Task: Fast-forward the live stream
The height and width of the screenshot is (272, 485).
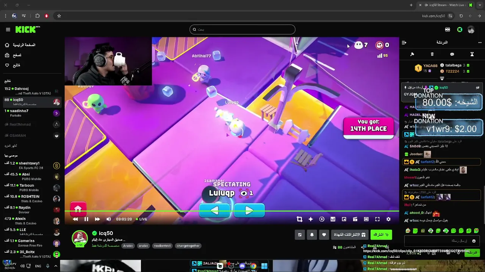Action: coord(97,219)
